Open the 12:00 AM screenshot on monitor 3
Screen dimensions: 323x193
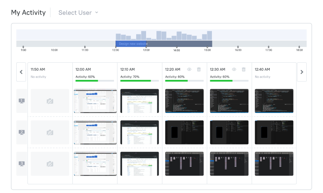[x=95, y=164]
